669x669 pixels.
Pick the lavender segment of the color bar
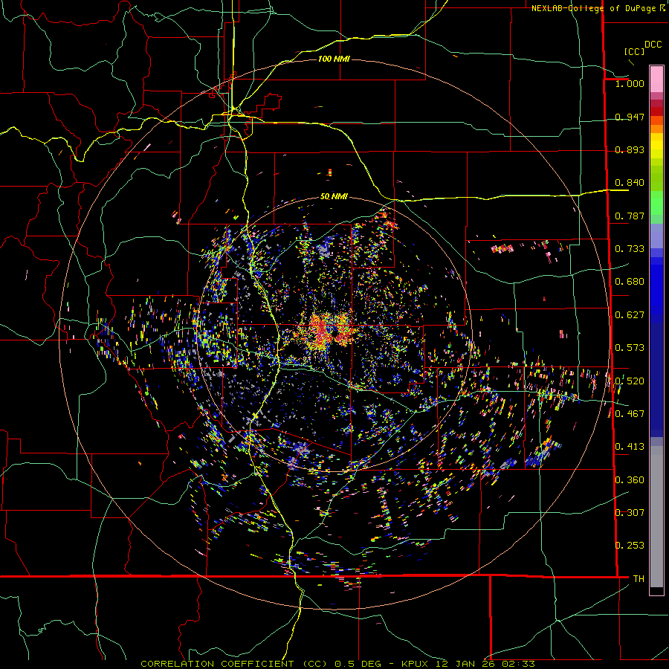point(656,237)
